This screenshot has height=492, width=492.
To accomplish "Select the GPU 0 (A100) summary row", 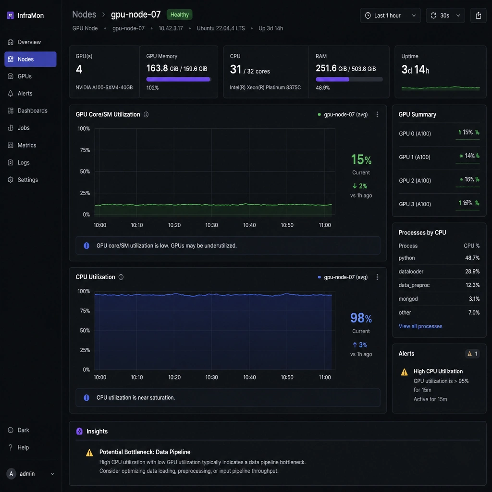I will tap(439, 134).
